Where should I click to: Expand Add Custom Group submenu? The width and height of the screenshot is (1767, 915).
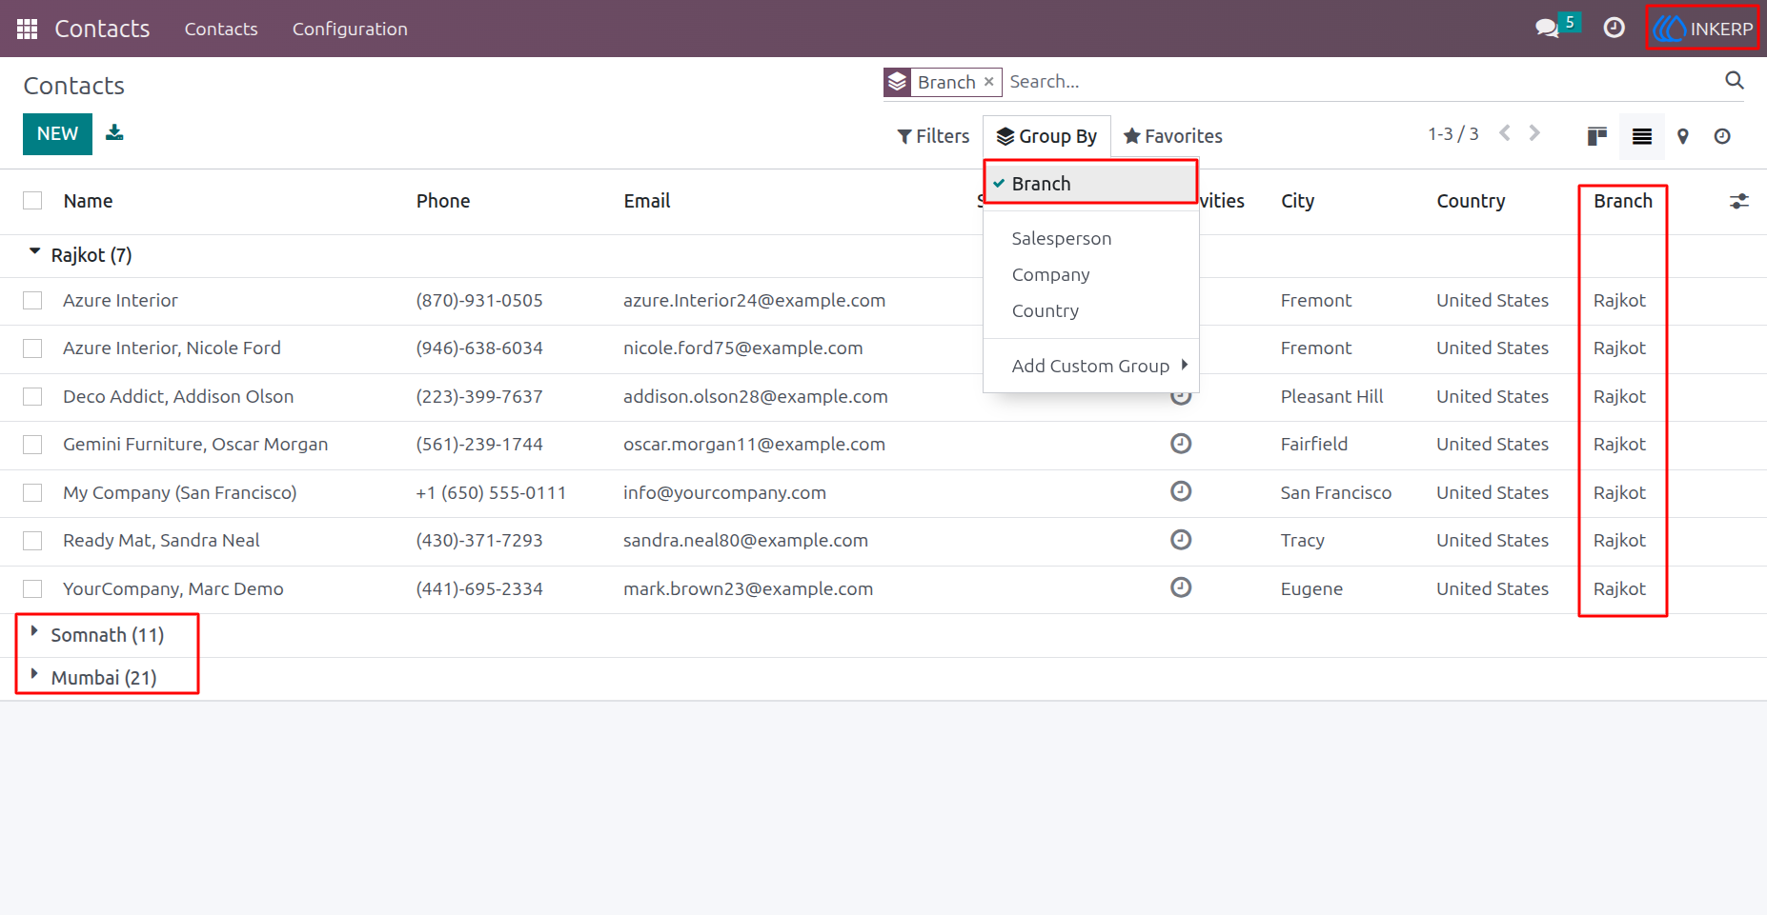[x=1091, y=366]
